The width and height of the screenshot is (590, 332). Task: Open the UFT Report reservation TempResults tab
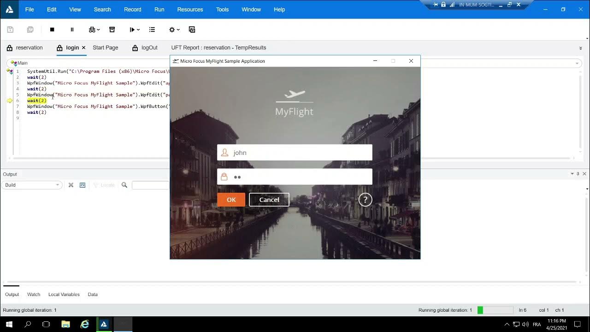pyautogui.click(x=218, y=47)
